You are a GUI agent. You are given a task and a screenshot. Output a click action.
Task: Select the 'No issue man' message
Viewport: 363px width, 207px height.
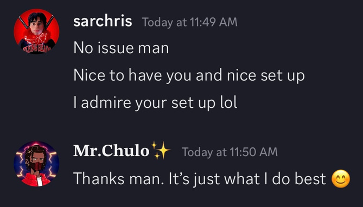pos(121,48)
